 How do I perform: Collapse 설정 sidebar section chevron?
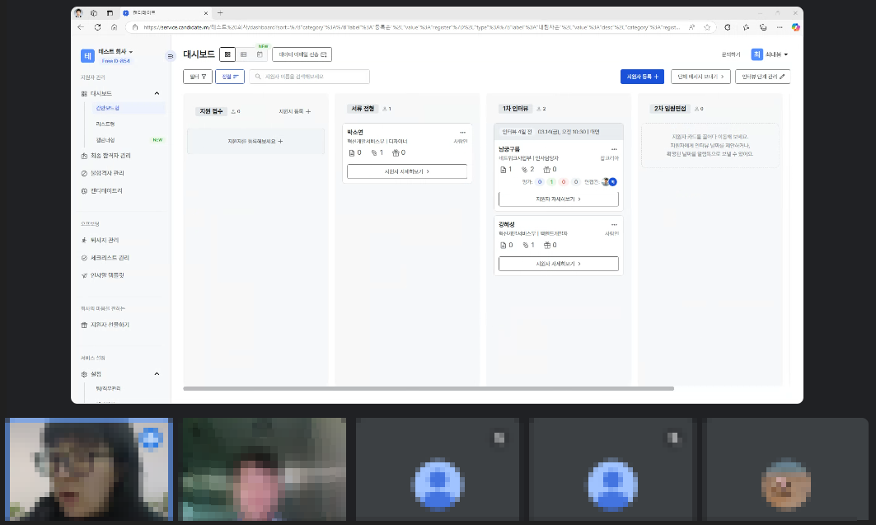click(157, 373)
